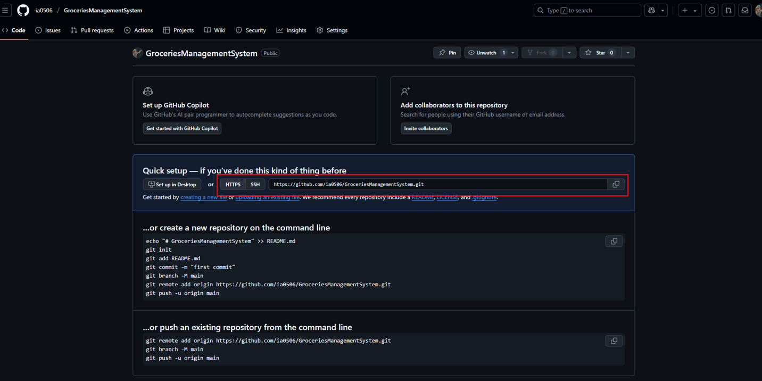Open the GitHub home page logo
The image size is (762, 381).
coord(23,10)
